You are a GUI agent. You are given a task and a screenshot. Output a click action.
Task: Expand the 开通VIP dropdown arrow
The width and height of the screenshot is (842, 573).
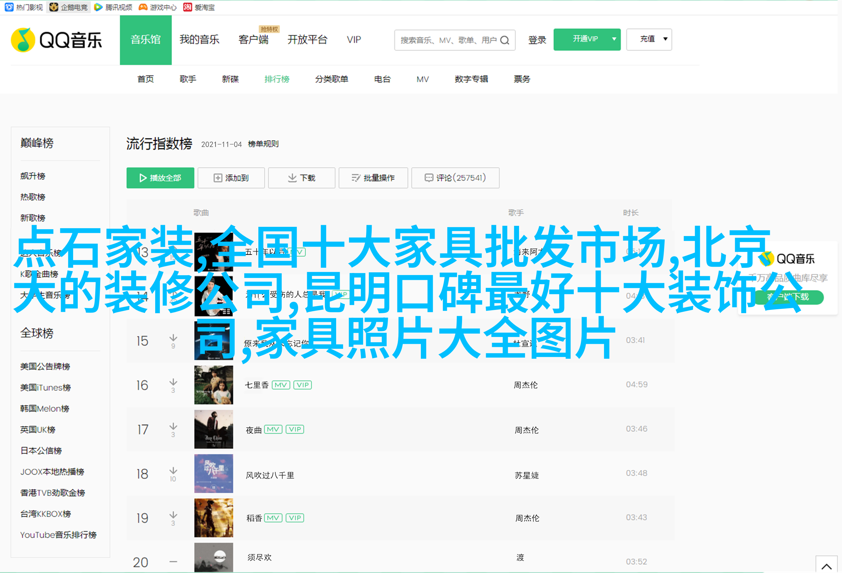tap(614, 39)
